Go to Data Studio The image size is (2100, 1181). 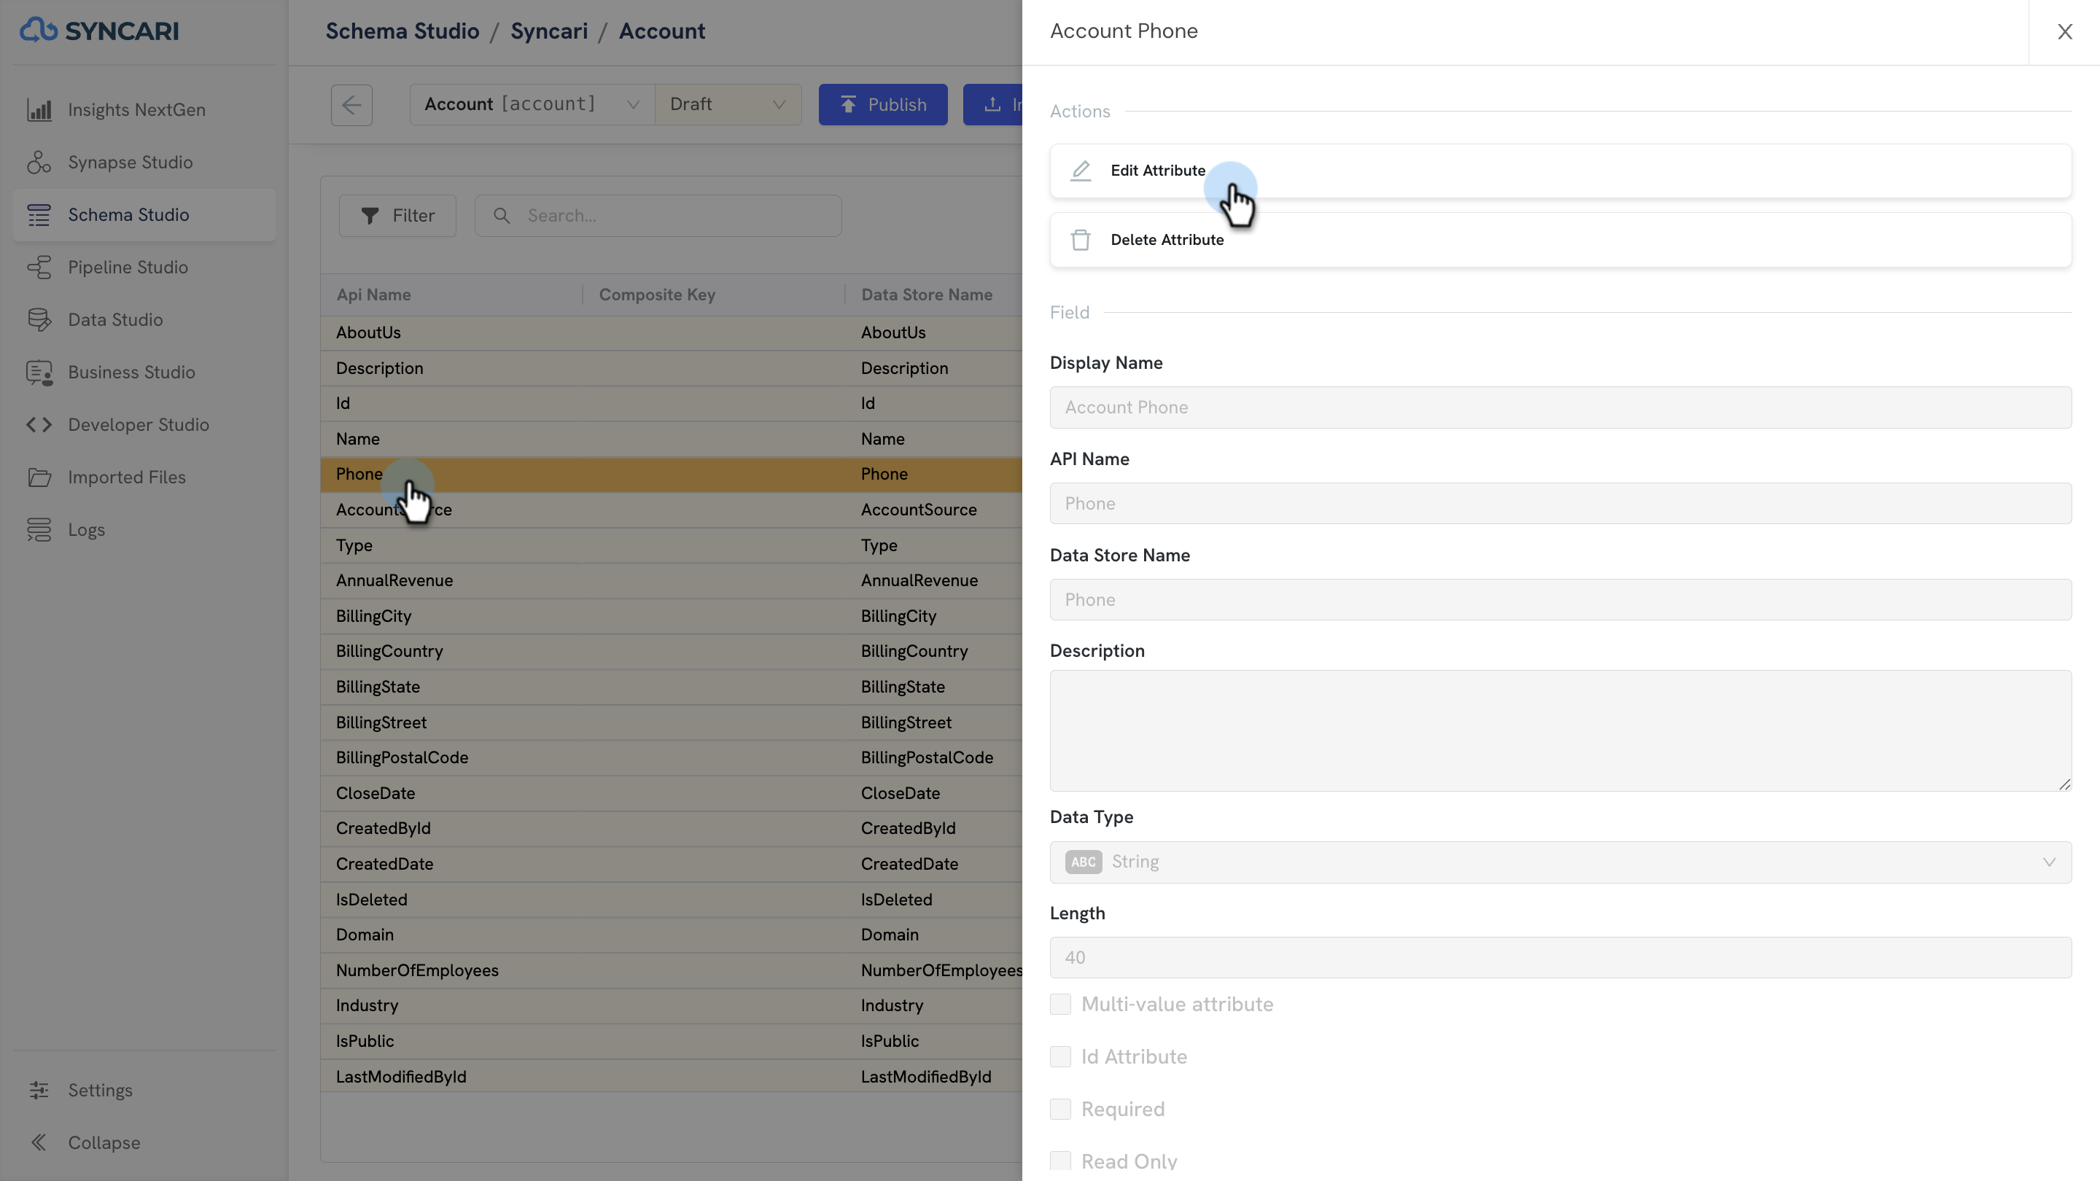tap(144, 319)
